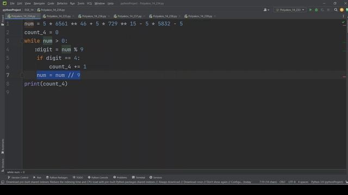This screenshot has width=348, height=195.
Task: Place cursor on line 8 print(count_4)
Action: pos(46,84)
